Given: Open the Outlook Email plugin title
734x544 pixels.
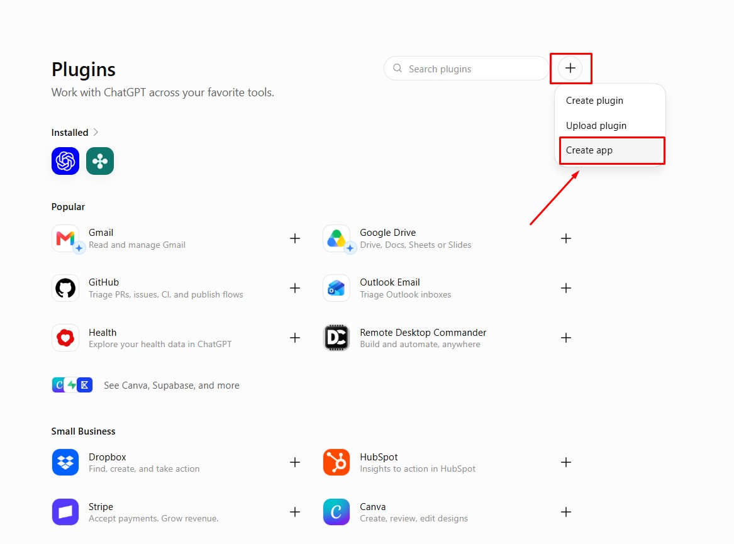Looking at the screenshot, I should (390, 282).
